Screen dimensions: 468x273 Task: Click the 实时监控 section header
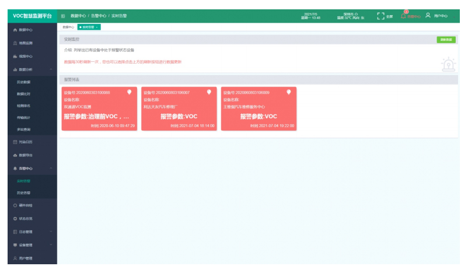[259, 40]
